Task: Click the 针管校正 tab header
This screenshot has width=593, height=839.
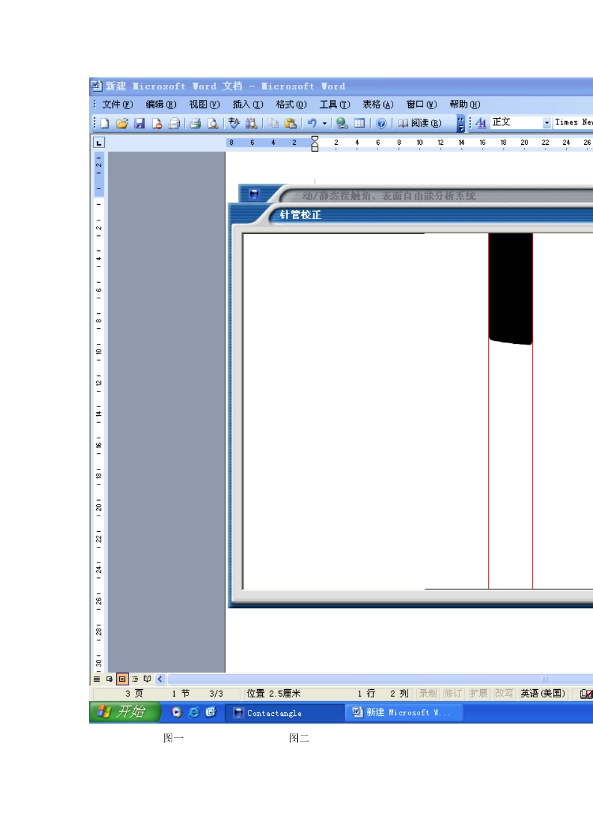Action: point(300,215)
